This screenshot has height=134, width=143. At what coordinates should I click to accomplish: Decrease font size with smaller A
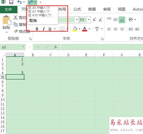100,20
